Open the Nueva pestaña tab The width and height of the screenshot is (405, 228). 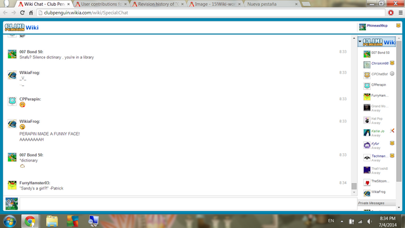[271, 4]
